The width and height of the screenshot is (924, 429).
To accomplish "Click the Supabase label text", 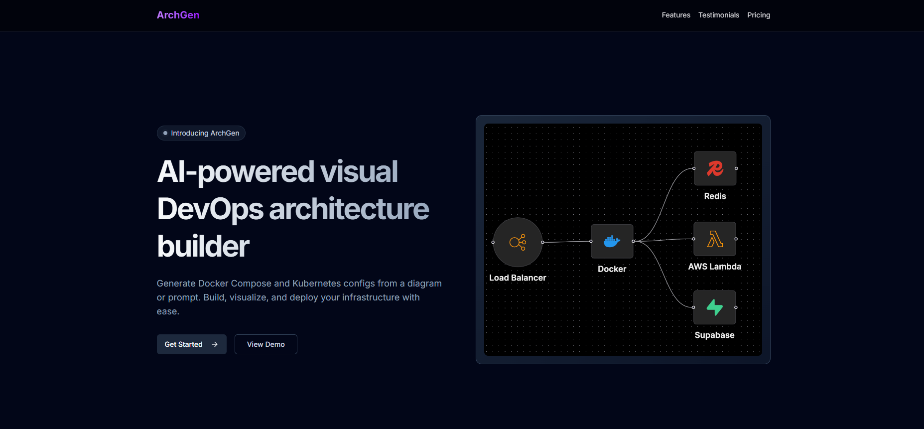I will pyautogui.click(x=715, y=335).
